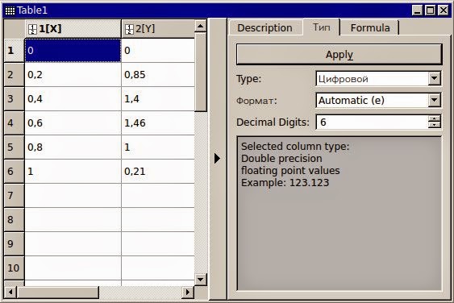Select row header 1
Viewport: 454px width, 303px height.
point(15,51)
